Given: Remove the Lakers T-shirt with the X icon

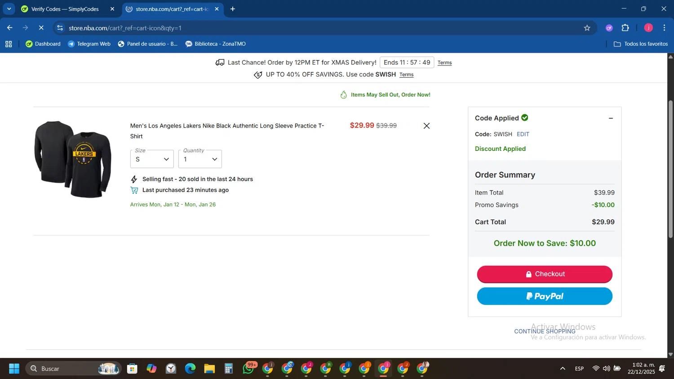Looking at the screenshot, I should pyautogui.click(x=426, y=126).
